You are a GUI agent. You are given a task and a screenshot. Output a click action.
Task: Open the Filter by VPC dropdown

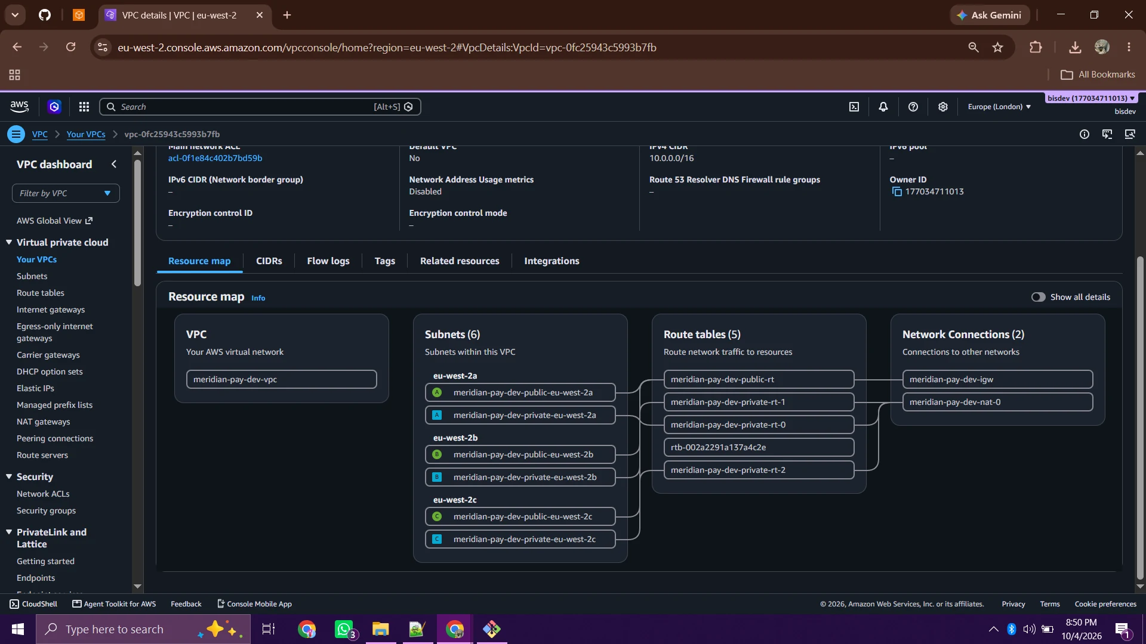tap(66, 193)
